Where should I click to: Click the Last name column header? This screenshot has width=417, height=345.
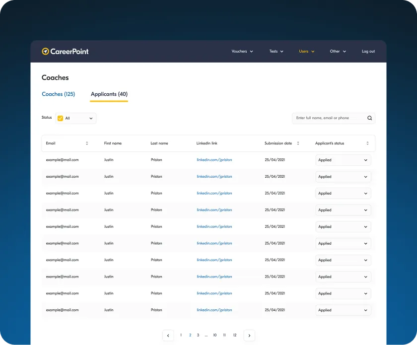(159, 143)
